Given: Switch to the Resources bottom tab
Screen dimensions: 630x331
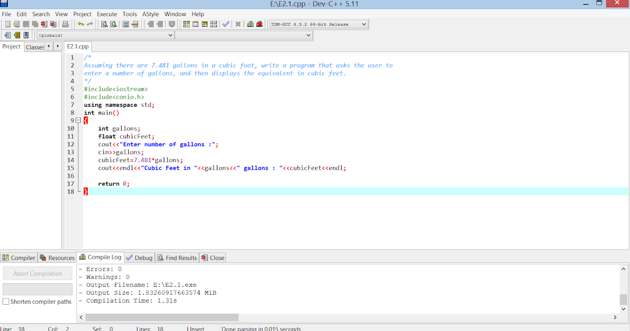Looking at the screenshot, I should click(x=57, y=258).
